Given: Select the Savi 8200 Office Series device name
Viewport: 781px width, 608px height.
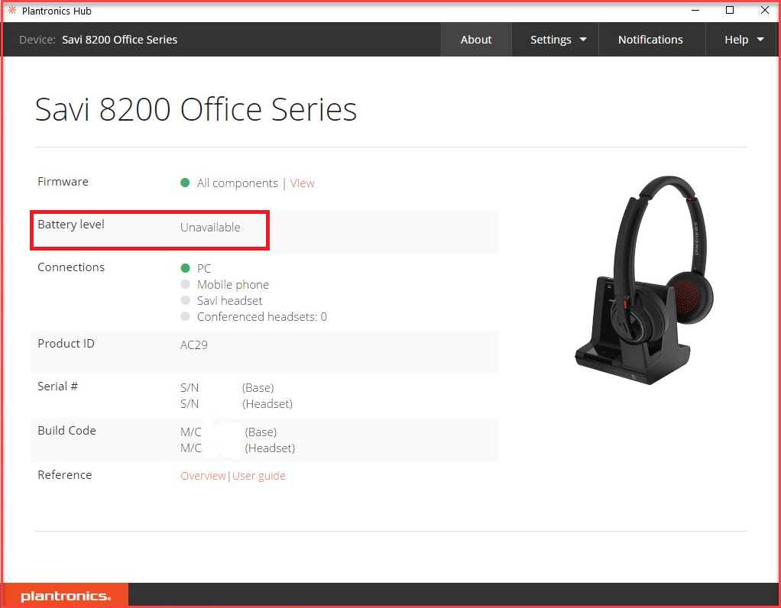Looking at the screenshot, I should (x=119, y=40).
